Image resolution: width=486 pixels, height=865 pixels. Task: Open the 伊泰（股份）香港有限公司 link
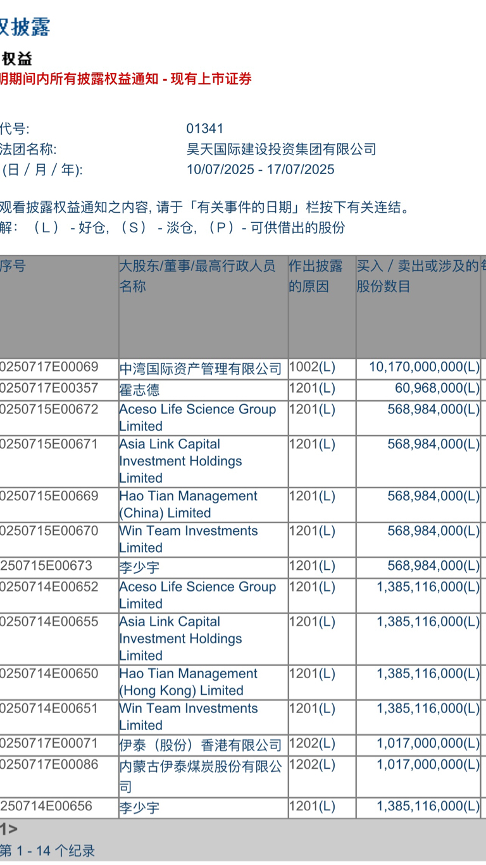pos(201,745)
